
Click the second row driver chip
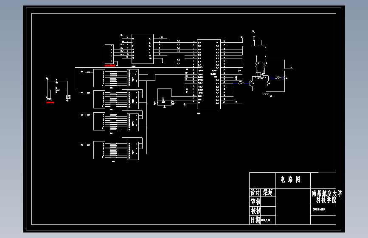[x=133, y=100]
